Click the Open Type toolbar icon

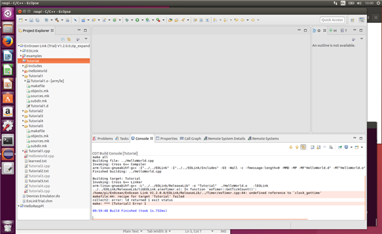[x=170, y=20]
